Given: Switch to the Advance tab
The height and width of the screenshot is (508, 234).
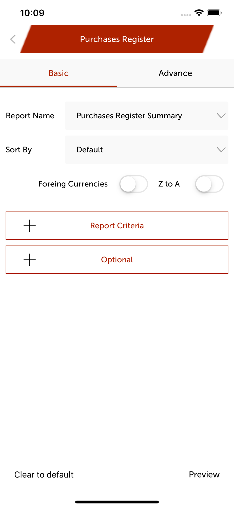Looking at the screenshot, I should coord(175,73).
